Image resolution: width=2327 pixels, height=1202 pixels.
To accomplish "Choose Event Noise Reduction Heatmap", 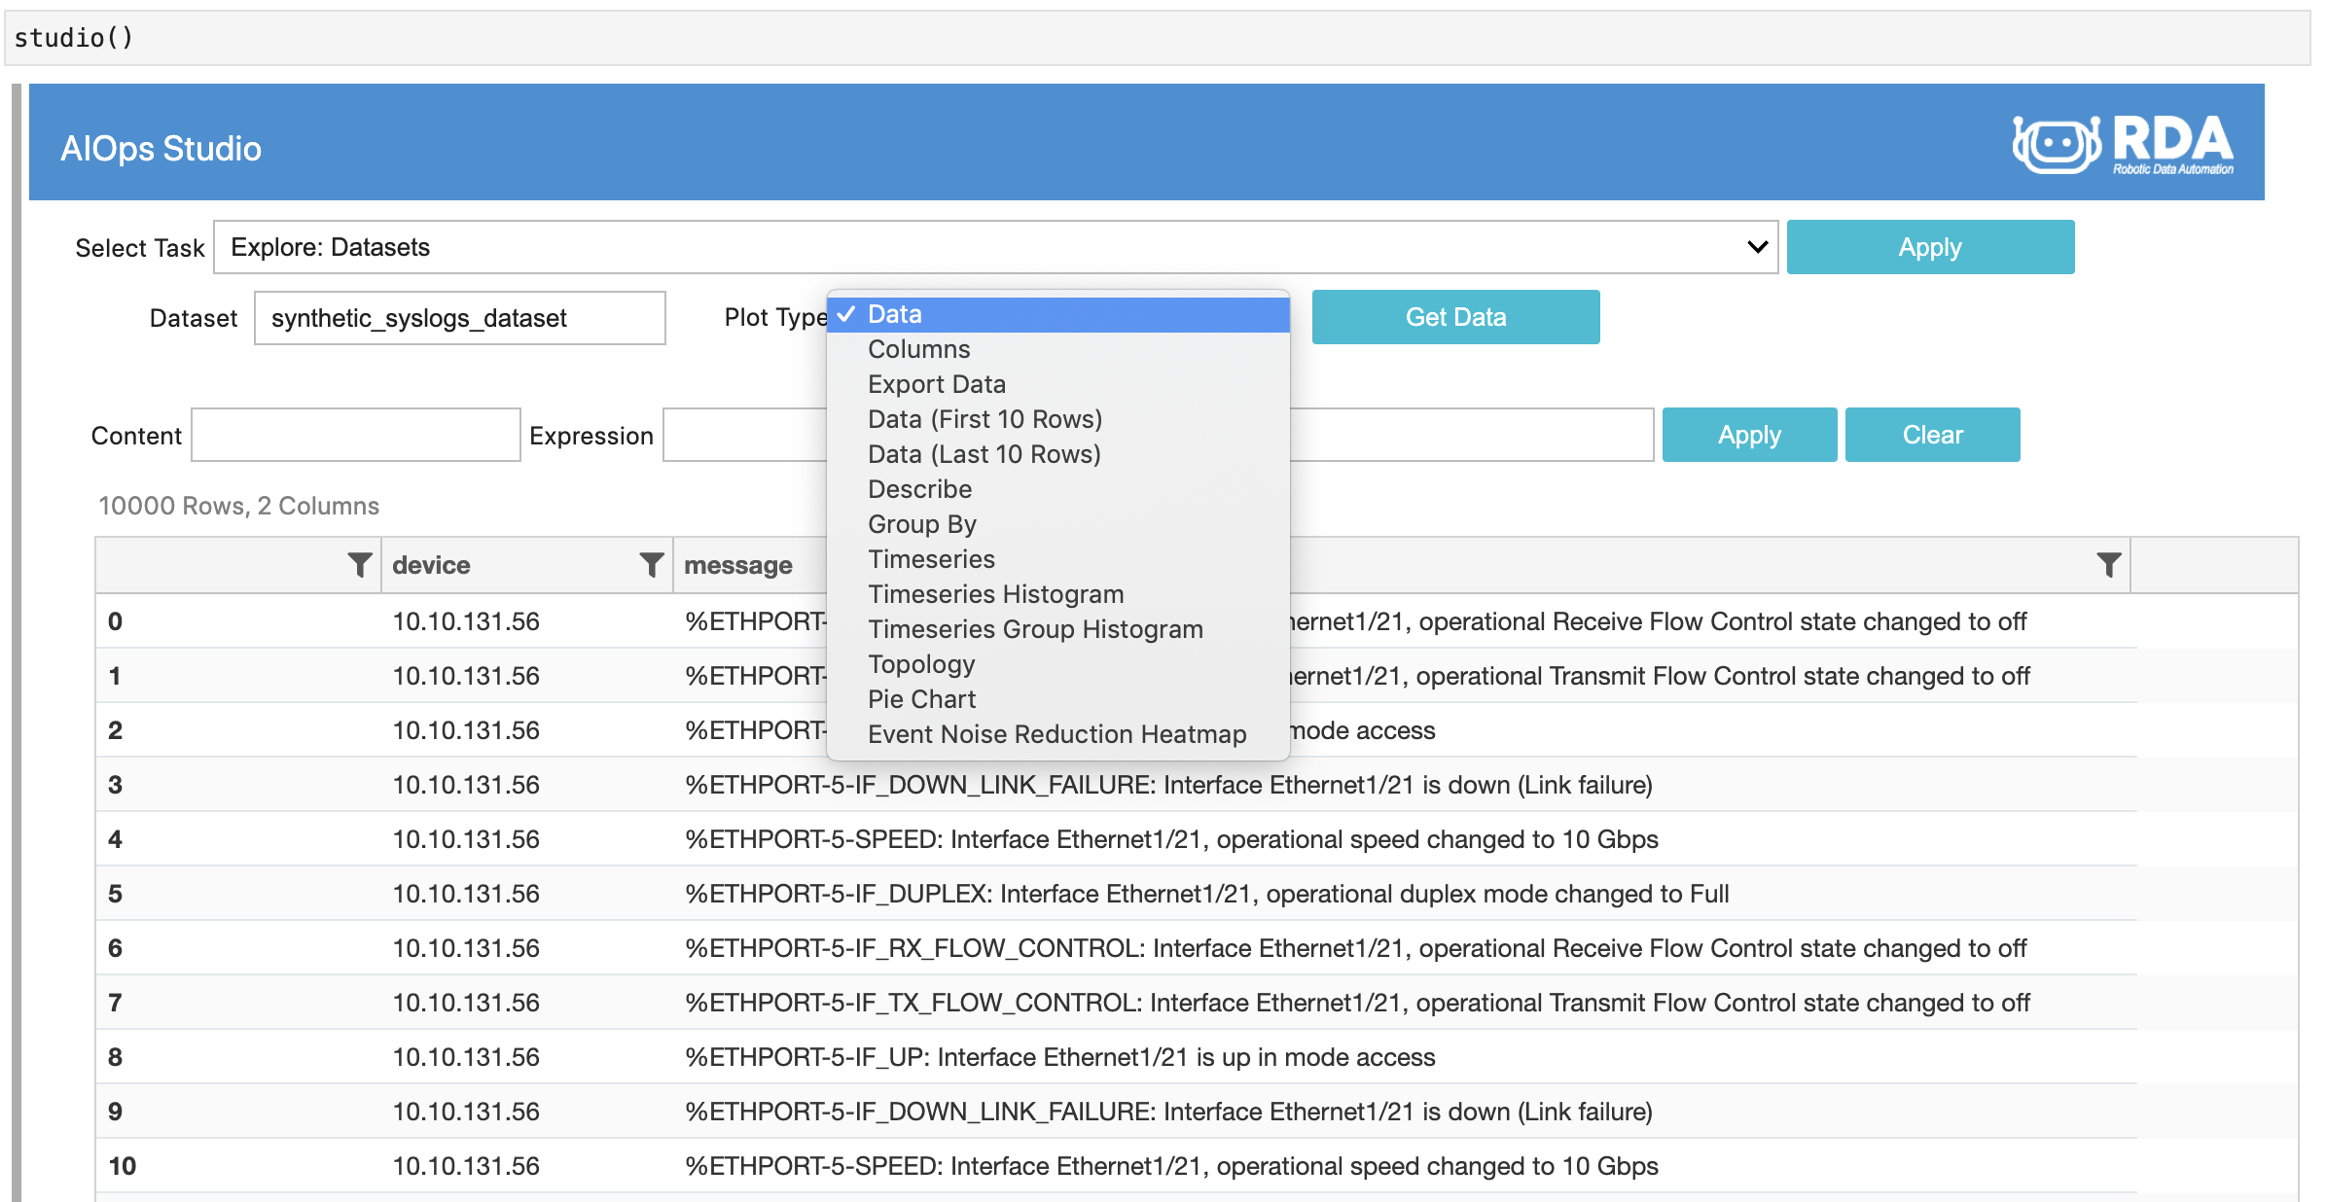I will click(1056, 734).
